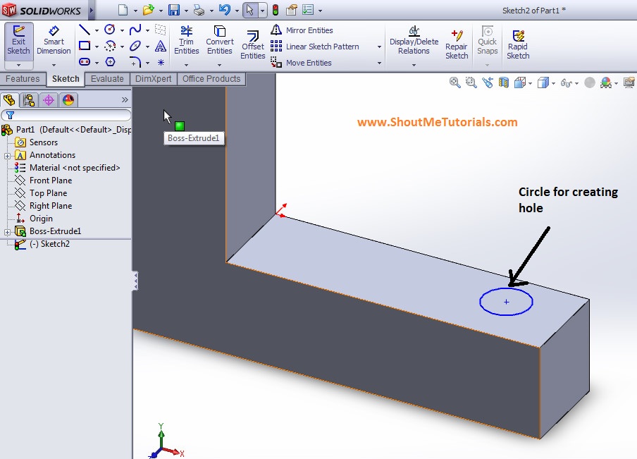637x459 pixels.
Task: Click the Undo arrow icon
Action: pyautogui.click(x=224, y=10)
